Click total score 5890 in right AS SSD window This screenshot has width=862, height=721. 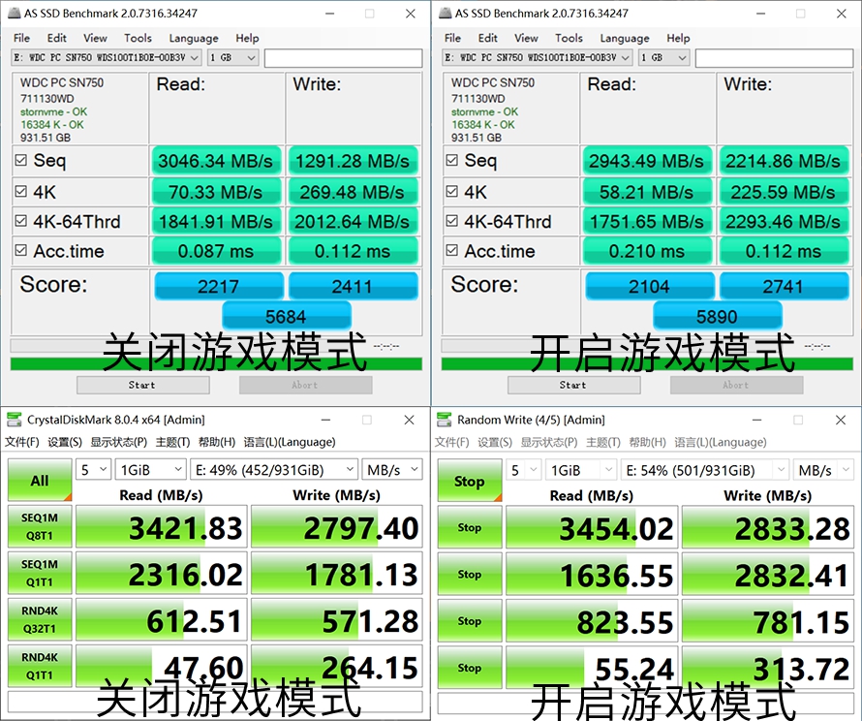pyautogui.click(x=718, y=316)
